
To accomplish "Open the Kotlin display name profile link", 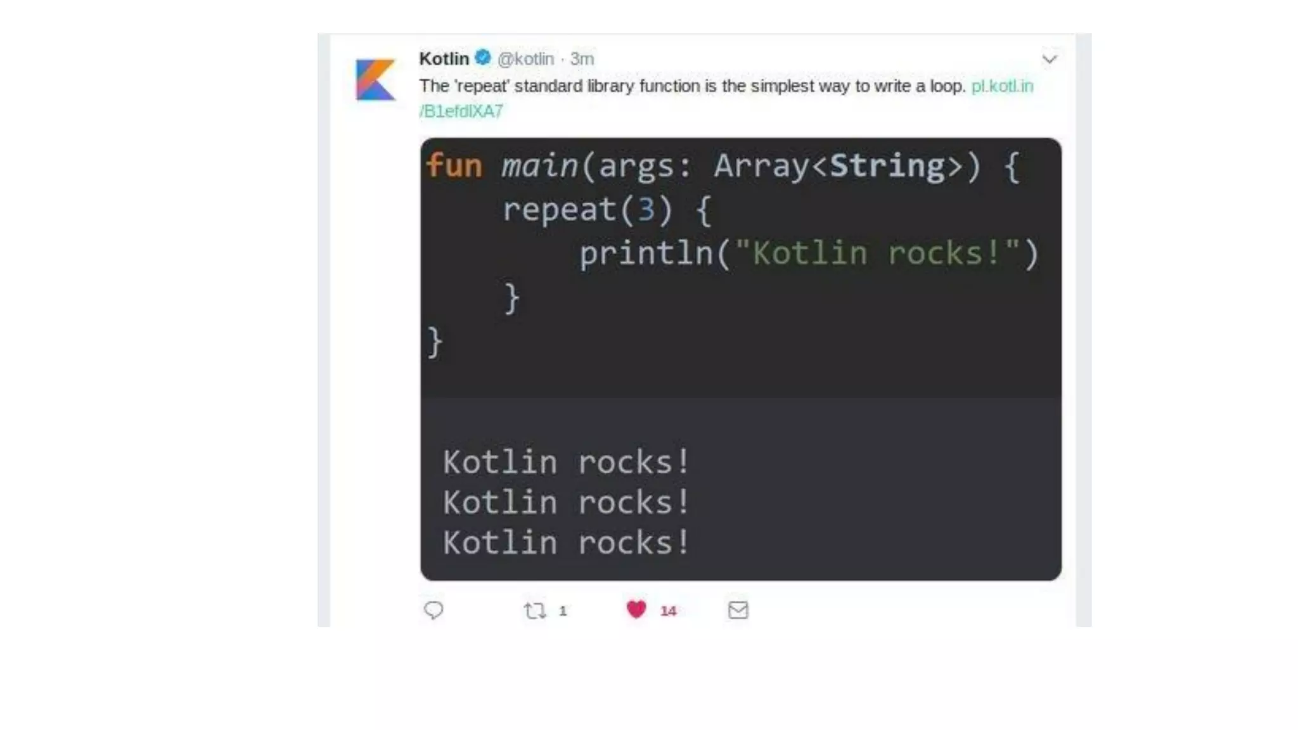I will (444, 59).
